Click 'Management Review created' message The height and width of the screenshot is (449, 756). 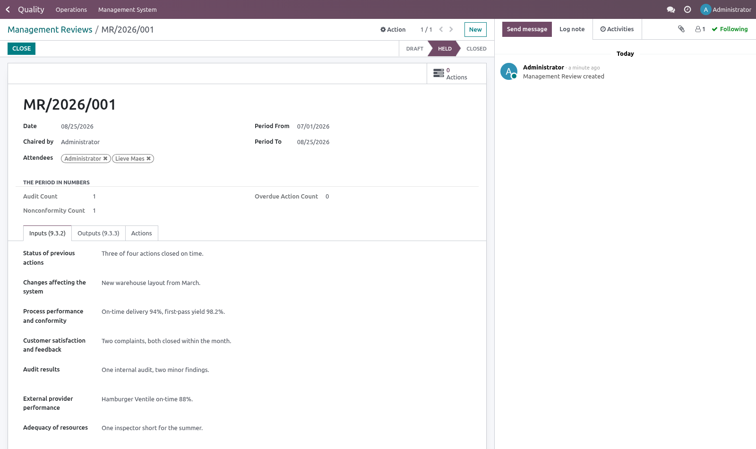click(x=563, y=77)
